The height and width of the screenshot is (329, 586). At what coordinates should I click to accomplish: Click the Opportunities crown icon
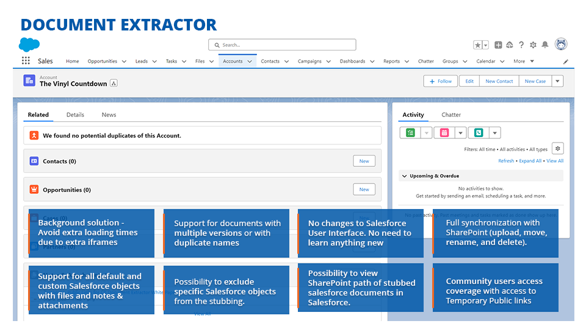[x=34, y=189]
